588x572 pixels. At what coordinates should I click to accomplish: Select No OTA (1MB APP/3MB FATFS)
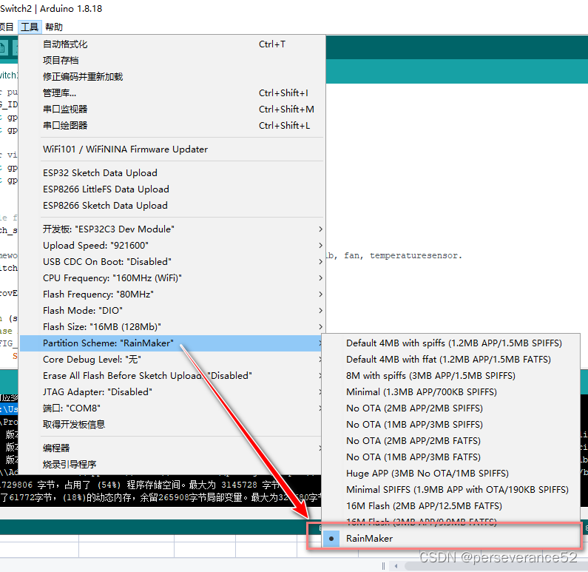tap(450, 457)
